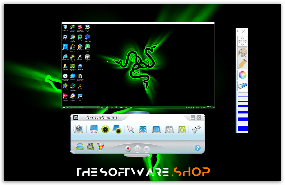Toggle the mouse cursor capture arrow icon
This screenshot has height=185, width=285.
pos(131,129)
